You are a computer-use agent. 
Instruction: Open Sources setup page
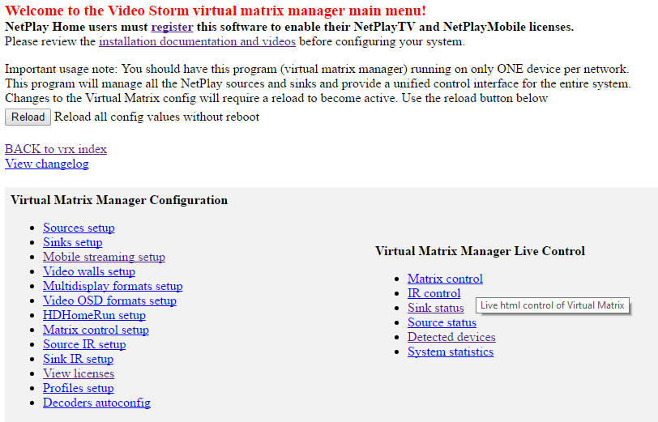(x=79, y=228)
